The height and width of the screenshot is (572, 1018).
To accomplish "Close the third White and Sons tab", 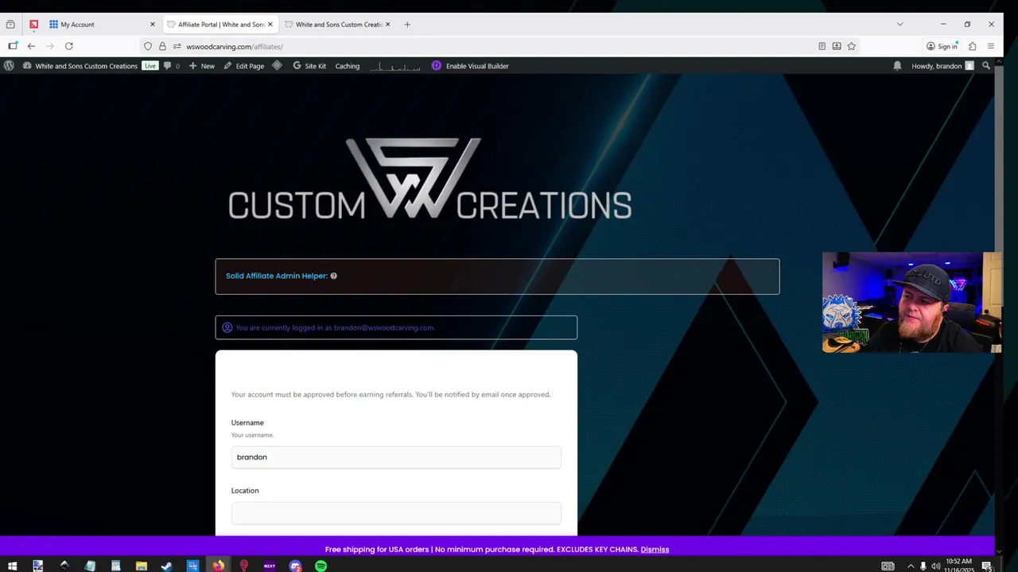I will (388, 24).
